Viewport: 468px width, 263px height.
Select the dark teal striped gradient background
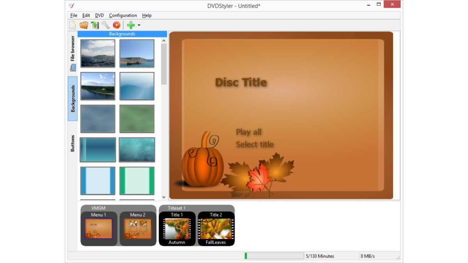point(98,150)
